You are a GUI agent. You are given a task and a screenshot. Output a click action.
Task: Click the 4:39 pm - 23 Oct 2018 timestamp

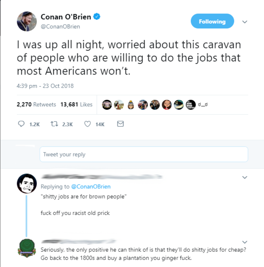(45, 86)
